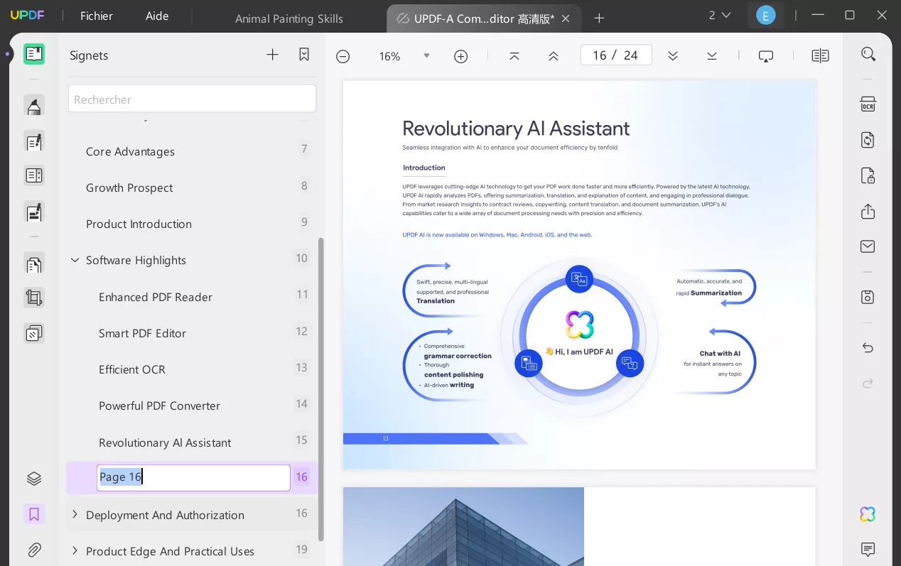
Task: Select the Comment highlighter tool
Action: [x=34, y=106]
